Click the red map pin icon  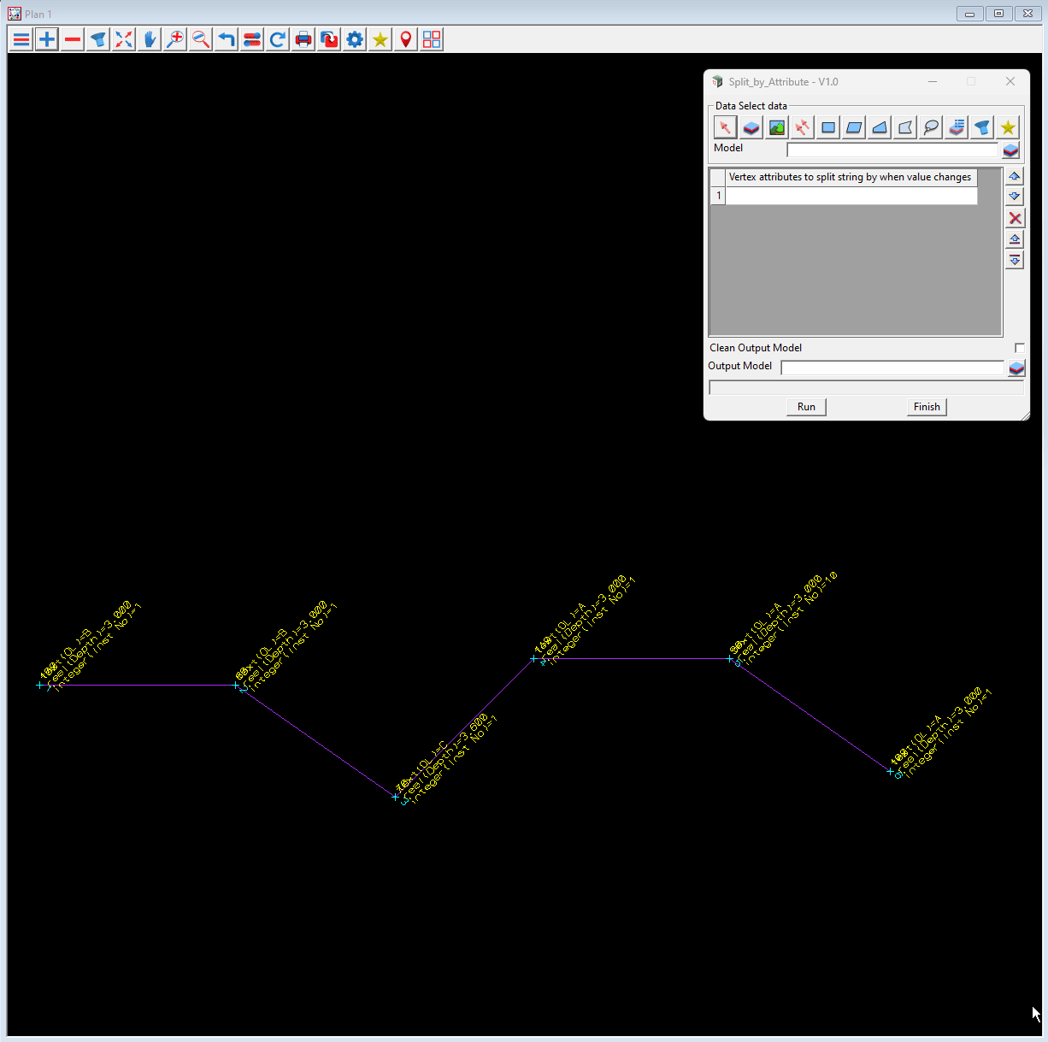406,39
